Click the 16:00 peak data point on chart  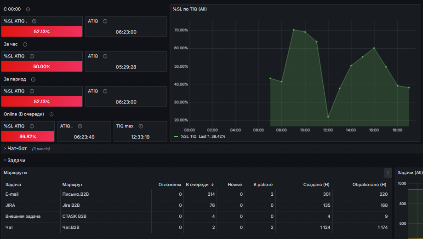pyautogui.click(x=374, y=48)
